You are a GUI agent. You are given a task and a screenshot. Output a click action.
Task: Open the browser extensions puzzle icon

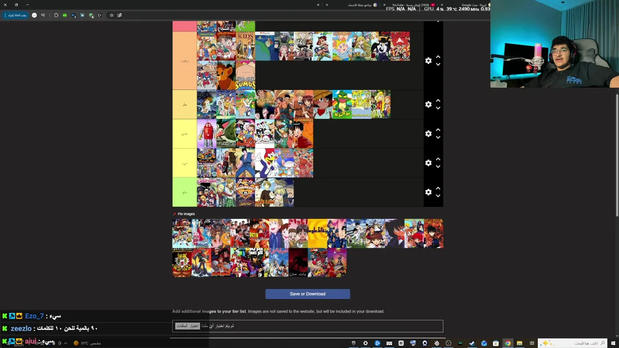click(x=56, y=15)
